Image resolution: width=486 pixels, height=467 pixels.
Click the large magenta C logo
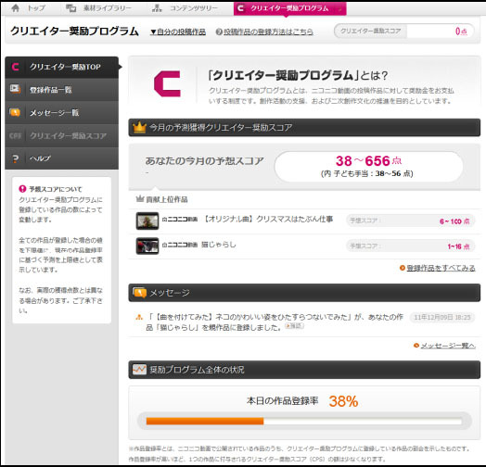(x=167, y=83)
